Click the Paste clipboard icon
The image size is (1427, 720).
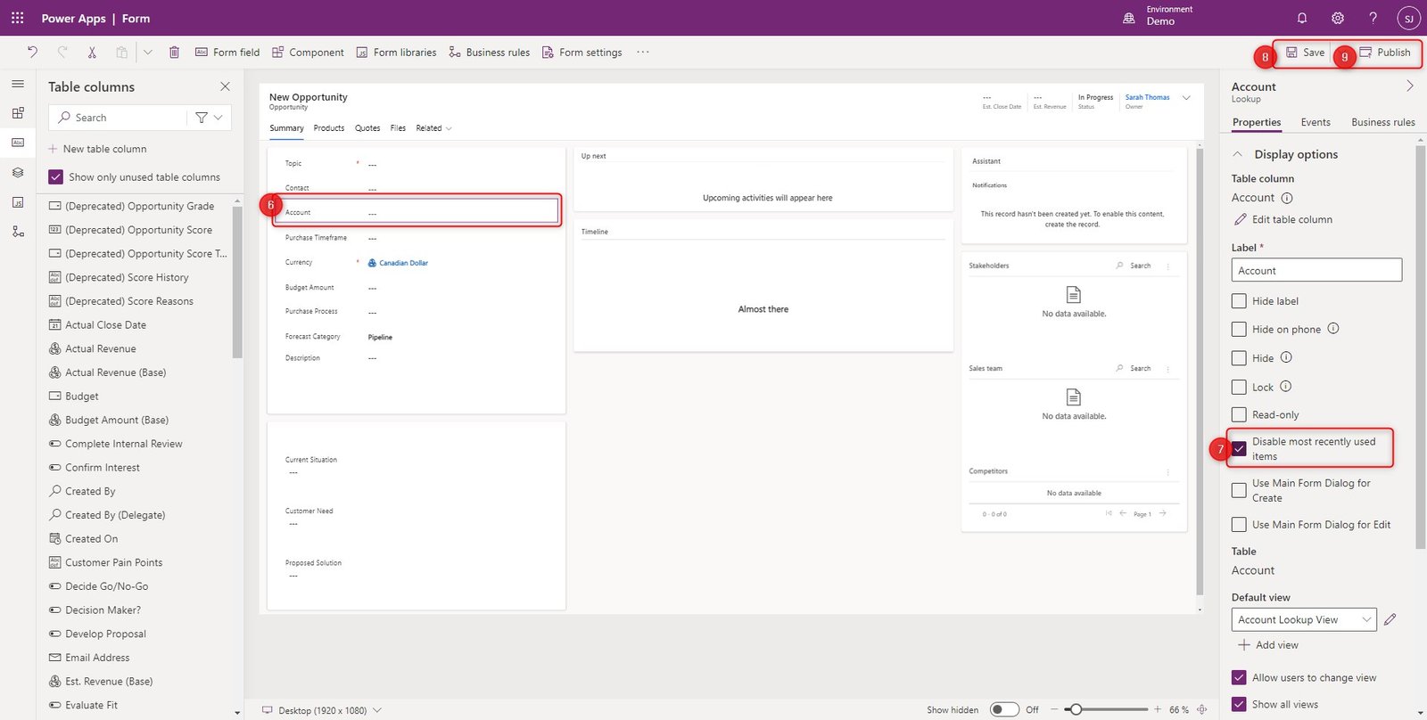121,53
